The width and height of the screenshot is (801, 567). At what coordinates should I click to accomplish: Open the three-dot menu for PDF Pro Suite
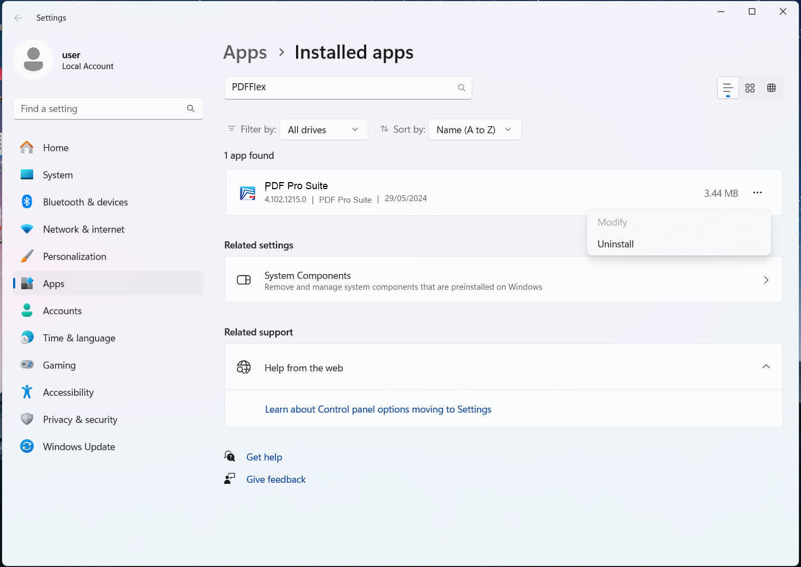click(757, 192)
